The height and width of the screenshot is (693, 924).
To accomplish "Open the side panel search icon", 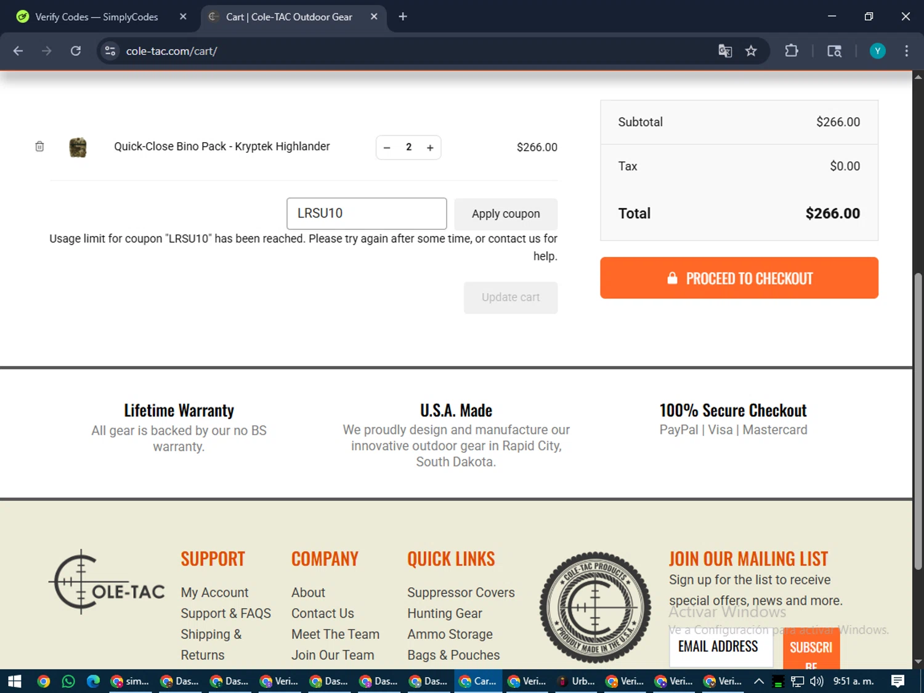I will point(834,51).
